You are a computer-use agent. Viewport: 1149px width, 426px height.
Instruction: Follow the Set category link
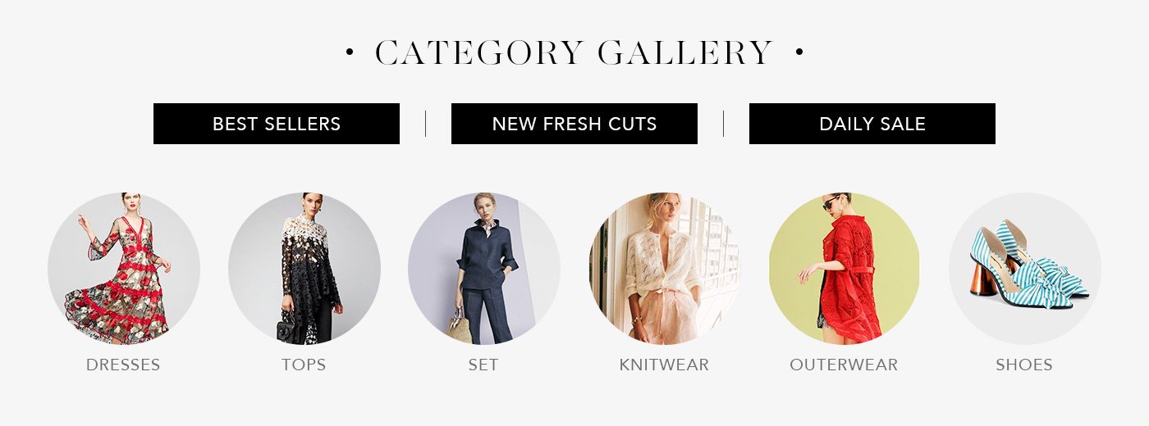[x=483, y=365]
